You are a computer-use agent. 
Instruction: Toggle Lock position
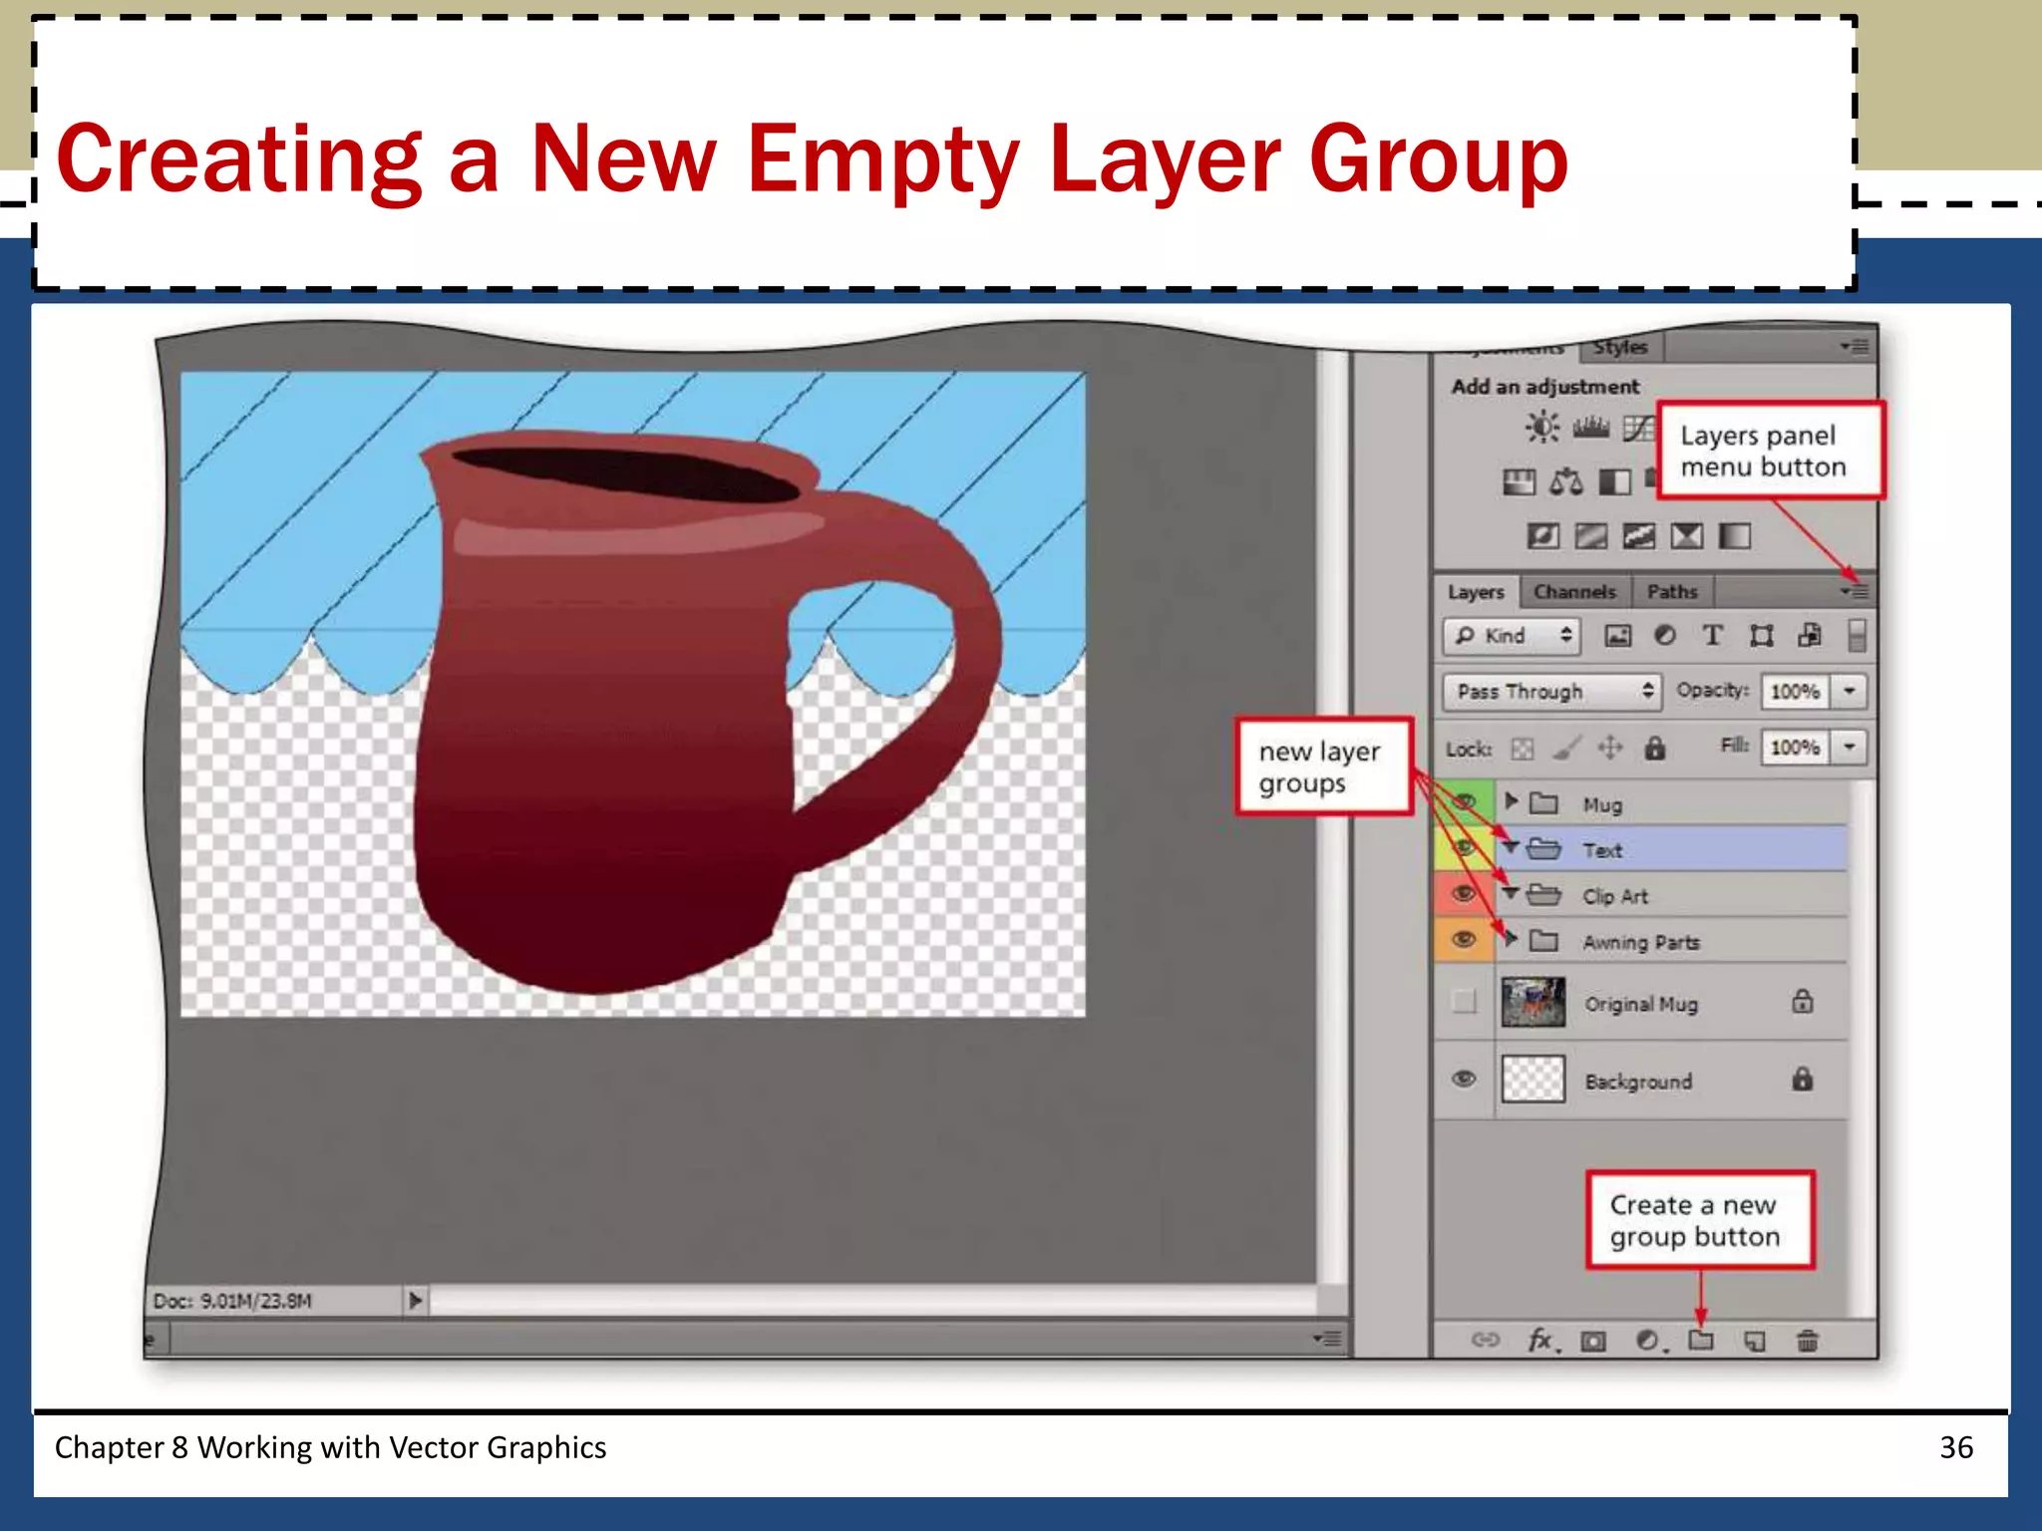[1610, 748]
